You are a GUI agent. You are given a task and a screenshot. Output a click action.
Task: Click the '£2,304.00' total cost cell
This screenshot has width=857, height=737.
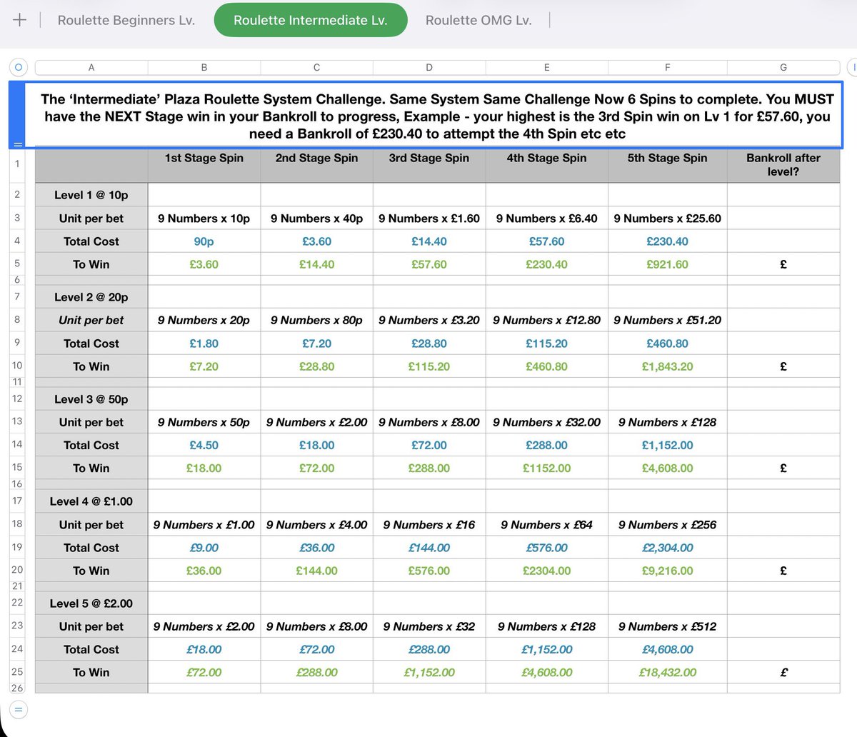[668, 548]
